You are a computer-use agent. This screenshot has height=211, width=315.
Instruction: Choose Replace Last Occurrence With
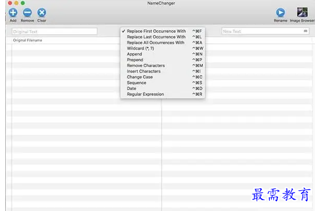coord(163,37)
